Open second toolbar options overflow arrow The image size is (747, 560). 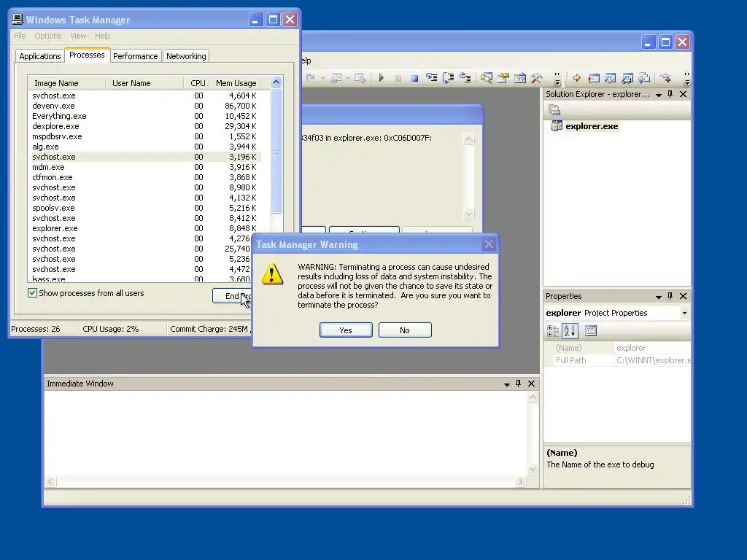(687, 78)
